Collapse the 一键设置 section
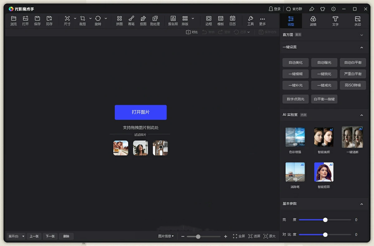 (x=362, y=47)
